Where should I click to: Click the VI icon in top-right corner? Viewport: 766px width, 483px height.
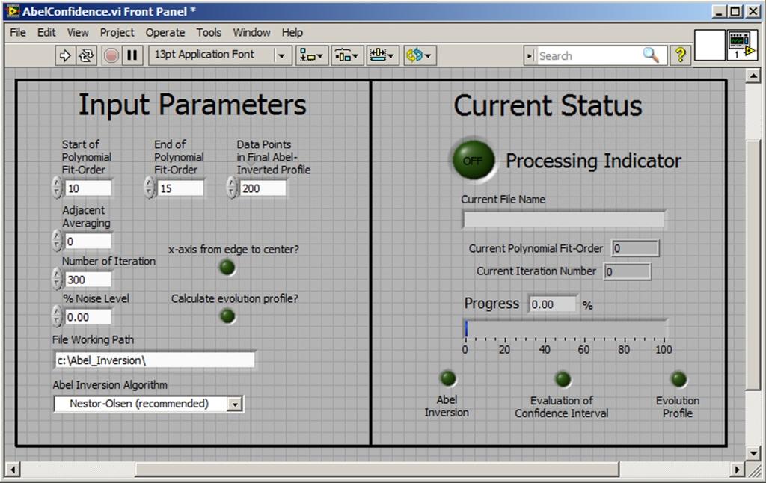741,46
